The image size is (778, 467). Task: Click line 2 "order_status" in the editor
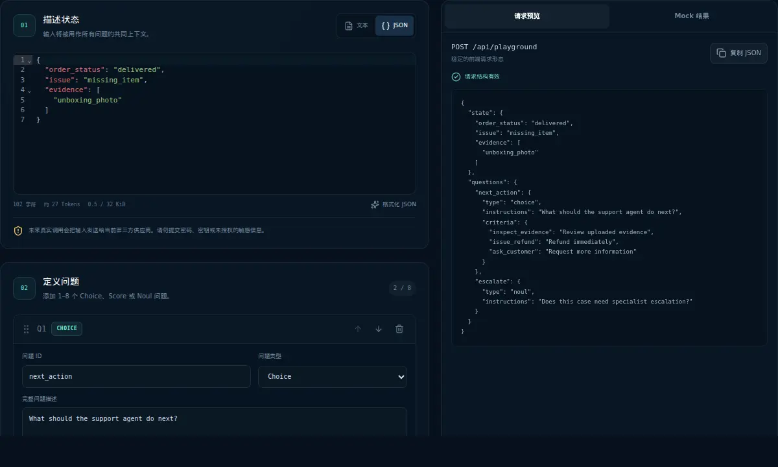(x=75, y=70)
